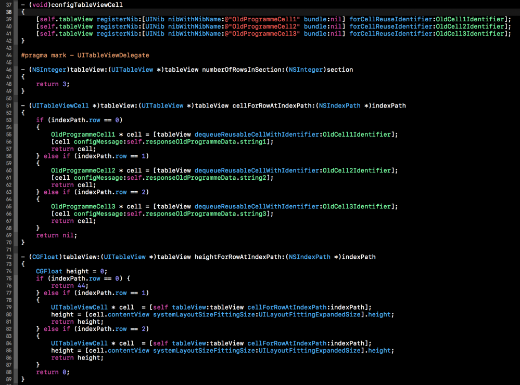Click the 'return nil;' statement

click(56, 235)
